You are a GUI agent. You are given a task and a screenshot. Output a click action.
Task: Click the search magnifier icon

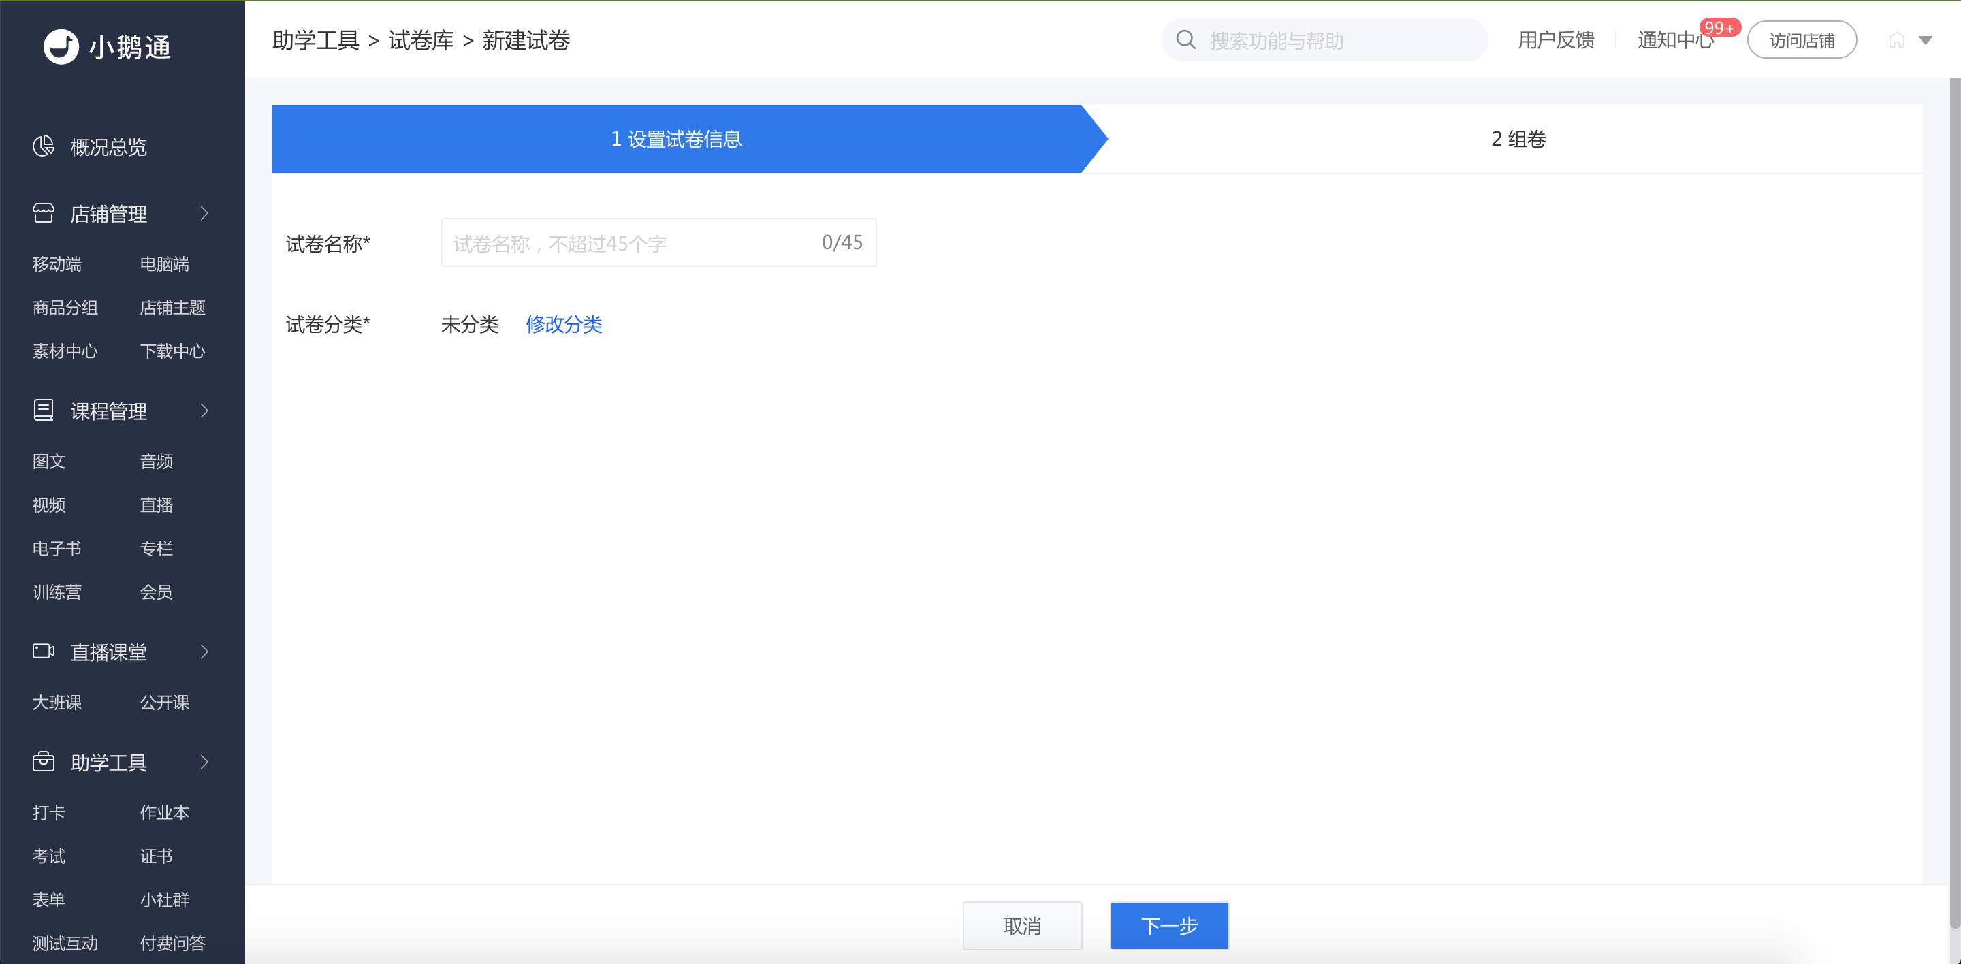(1186, 39)
